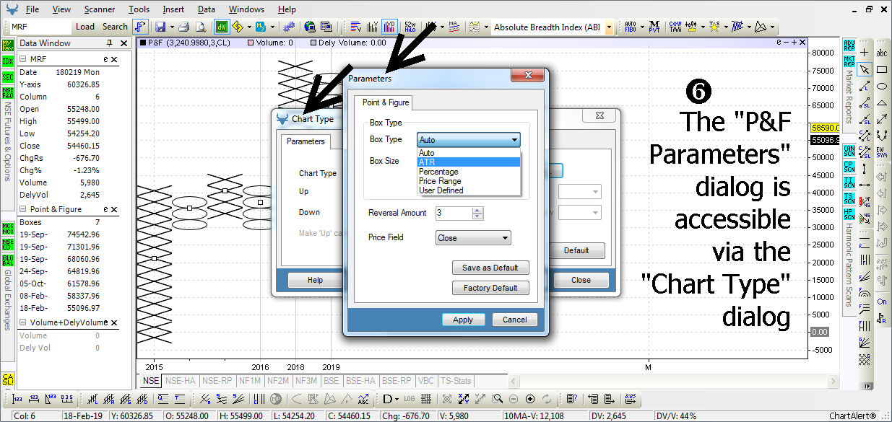The image size is (892, 422).
Task: Click the NSE F&O sidebar icon
Action: [x=8, y=92]
